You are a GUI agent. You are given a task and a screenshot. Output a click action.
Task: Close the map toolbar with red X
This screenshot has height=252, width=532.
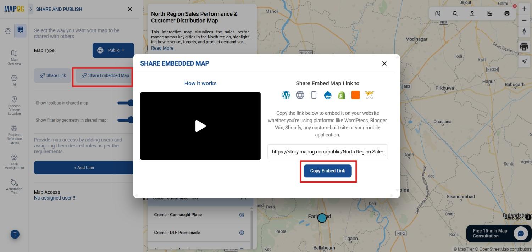(x=515, y=6)
